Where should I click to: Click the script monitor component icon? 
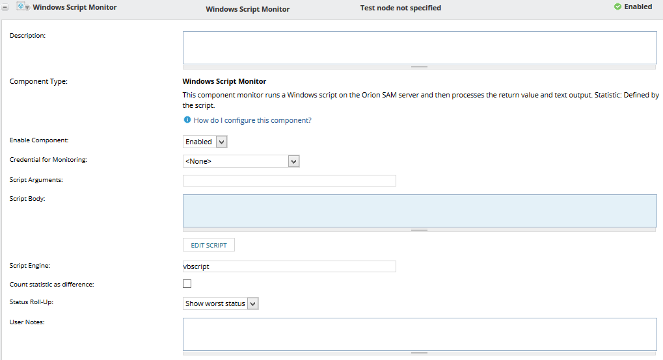tap(21, 7)
